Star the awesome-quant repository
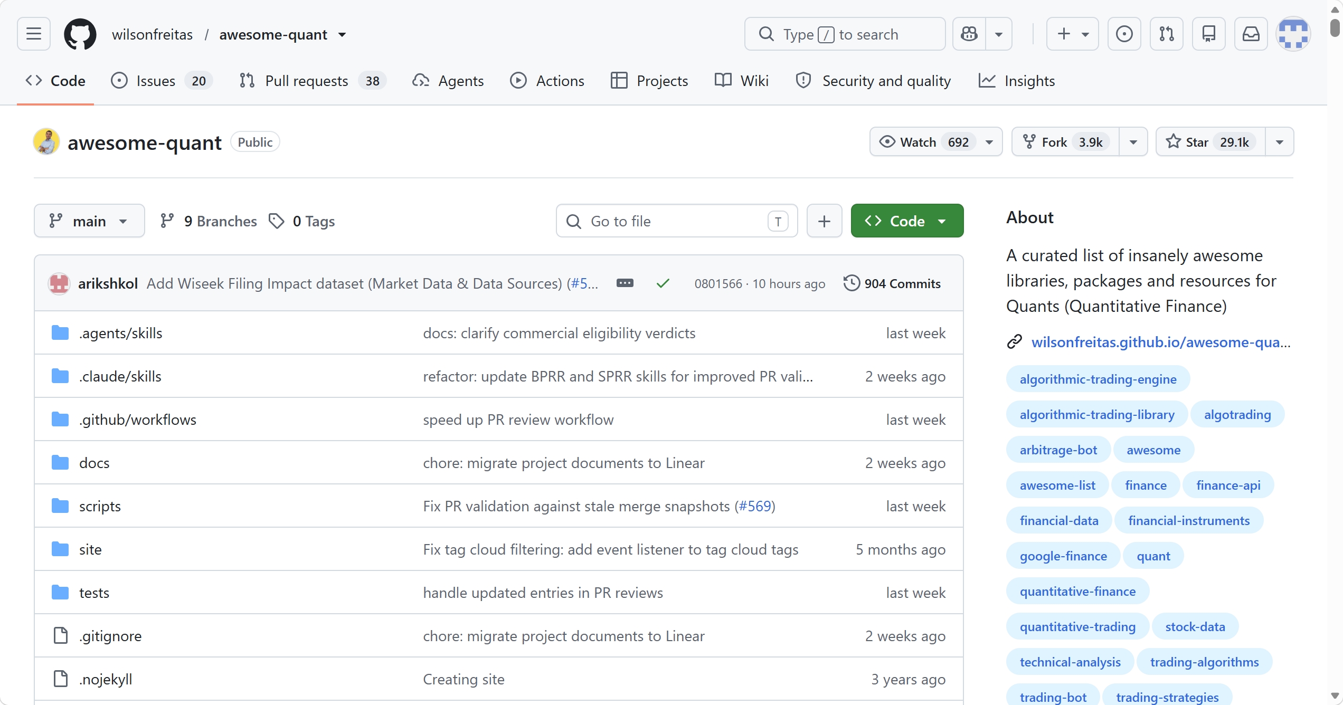 (1210, 142)
